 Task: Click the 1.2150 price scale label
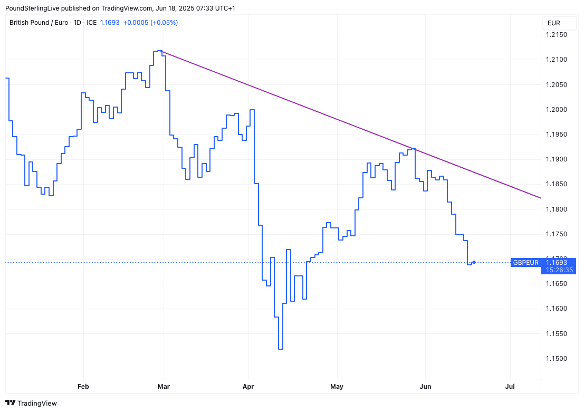(x=556, y=35)
